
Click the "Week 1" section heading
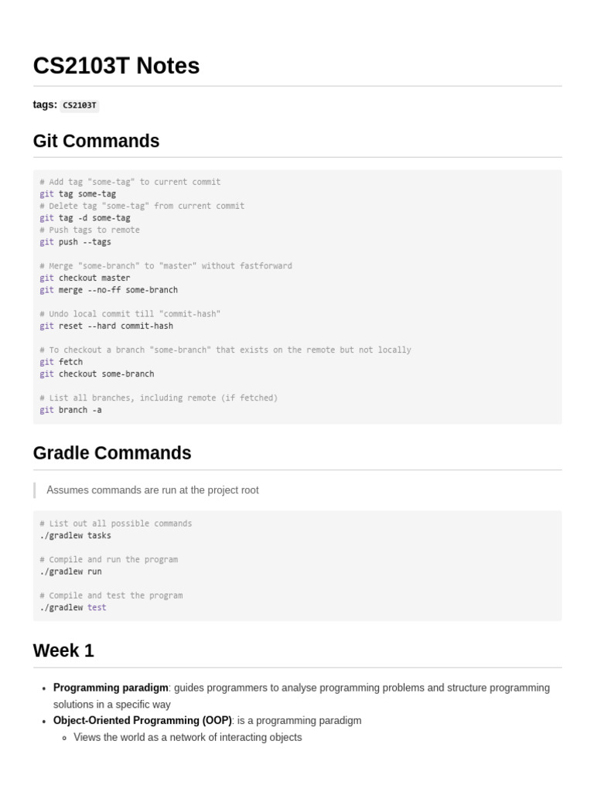coord(63,651)
